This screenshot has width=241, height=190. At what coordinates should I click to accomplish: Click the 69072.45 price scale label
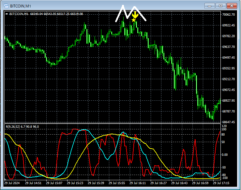coord(229,90)
